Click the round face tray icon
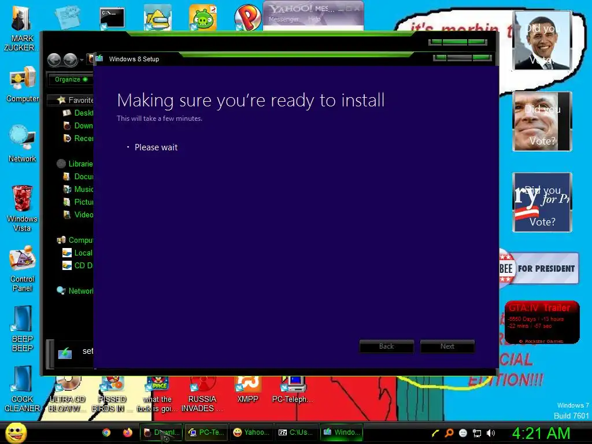592x444 pixels. pos(463,434)
